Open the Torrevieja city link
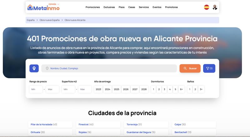Screen dimensions: 250x137 pos(132,124)
